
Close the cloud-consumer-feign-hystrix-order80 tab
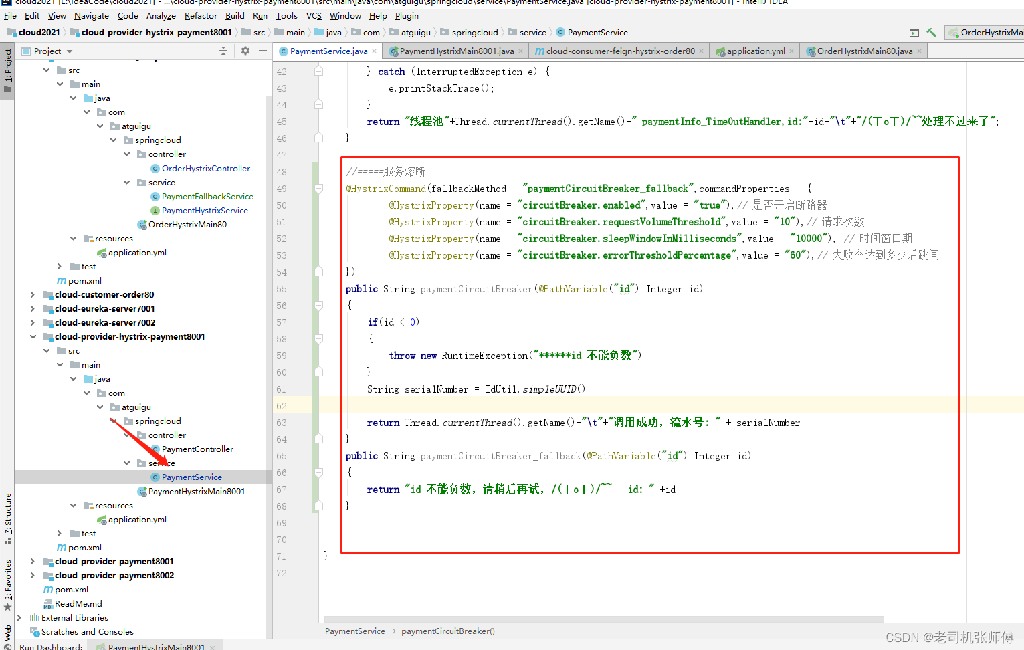coord(702,51)
